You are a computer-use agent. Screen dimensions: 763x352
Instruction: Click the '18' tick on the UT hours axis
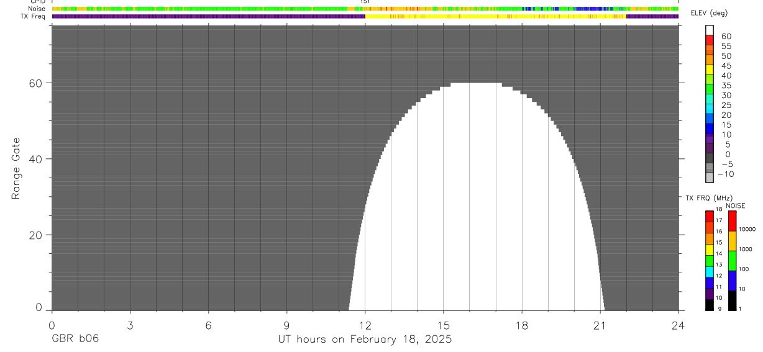522,325
